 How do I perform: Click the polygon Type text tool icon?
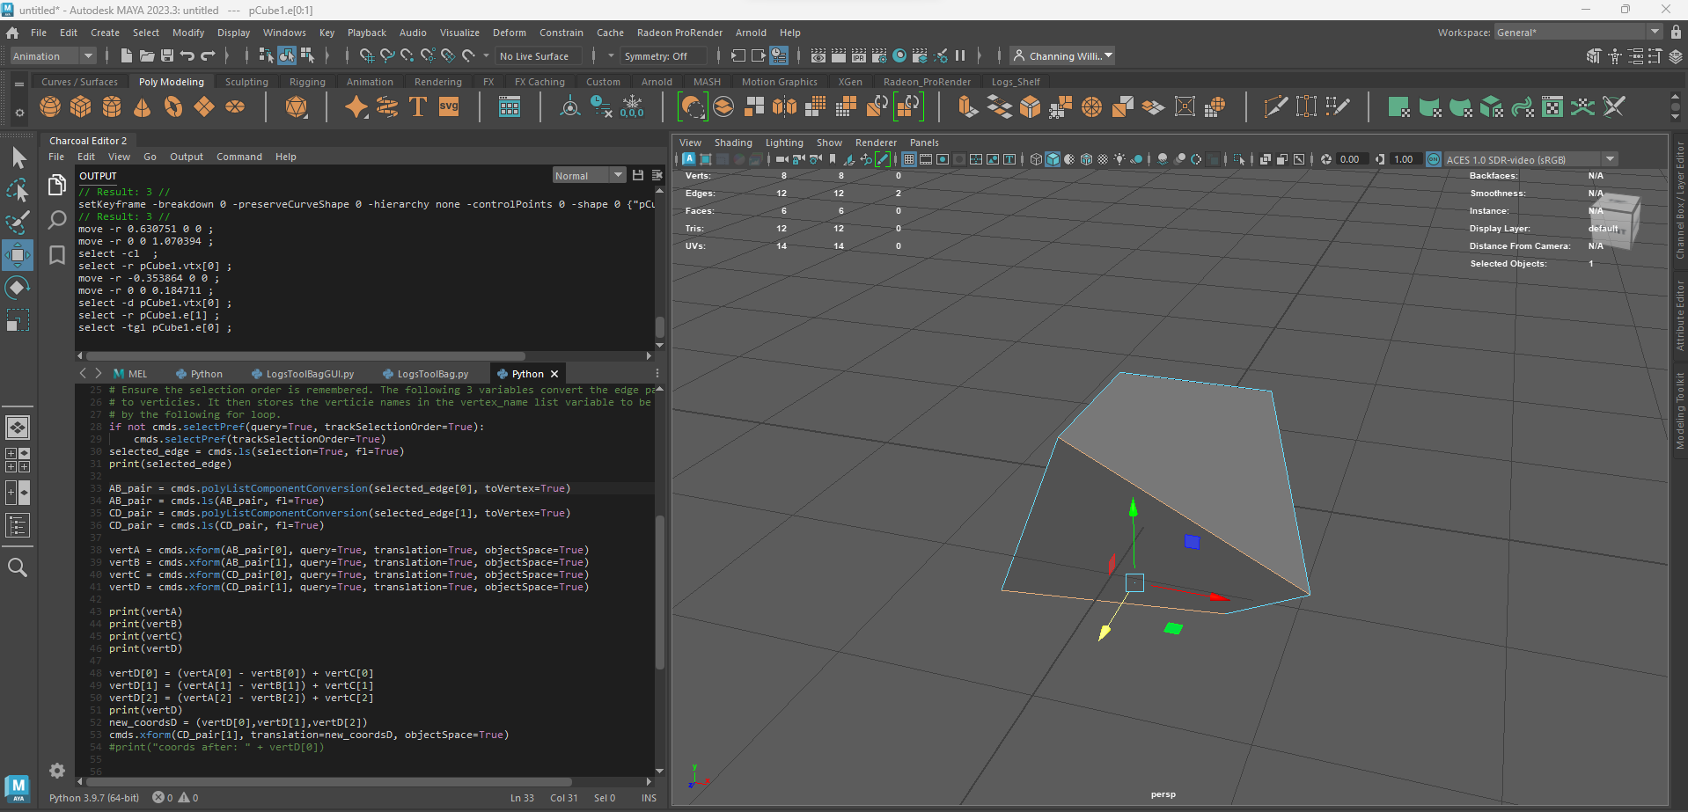[418, 107]
